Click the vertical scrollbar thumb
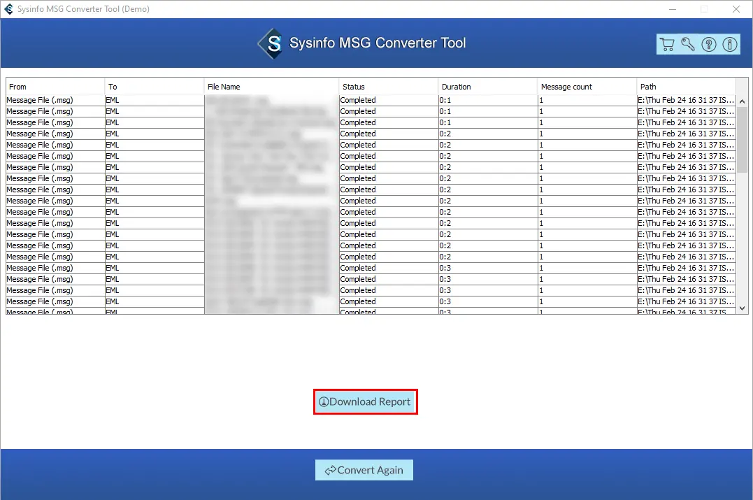This screenshot has width=753, height=500. pos(742,139)
